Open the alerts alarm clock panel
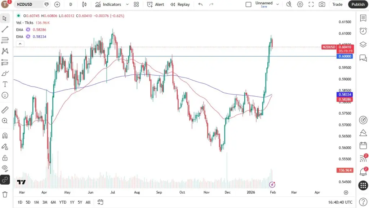 coord(363,31)
